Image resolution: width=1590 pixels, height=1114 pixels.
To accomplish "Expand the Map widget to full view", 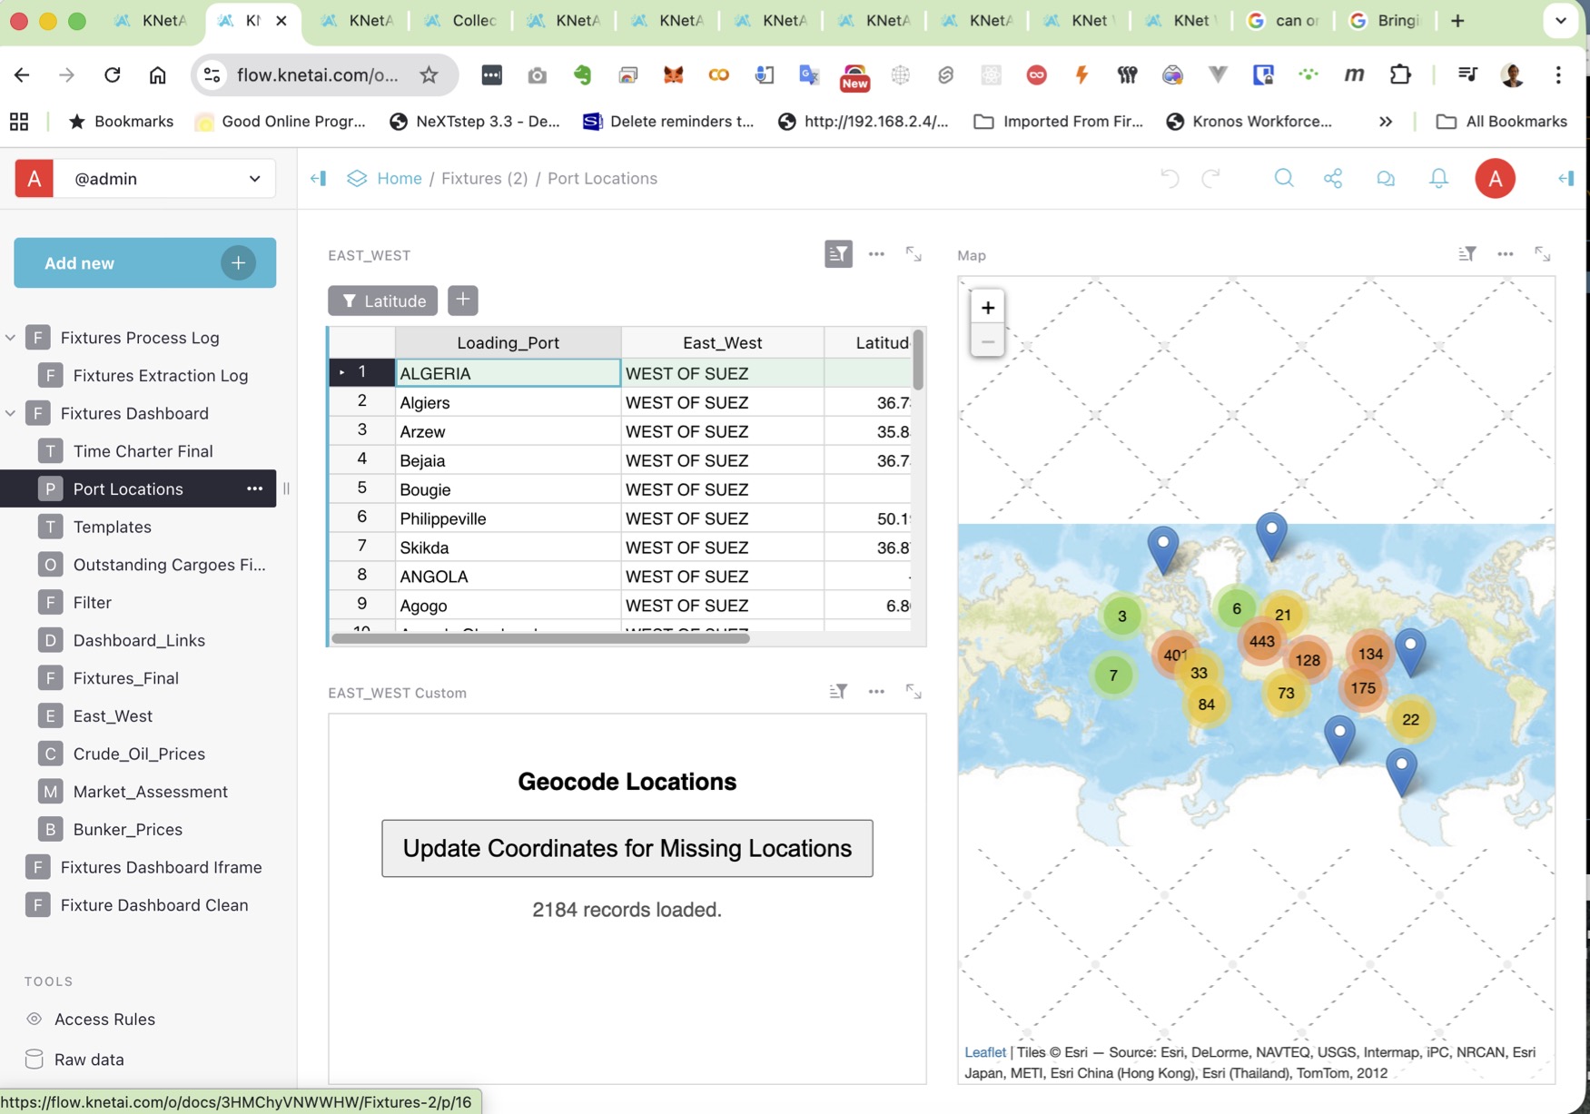I will [1542, 254].
